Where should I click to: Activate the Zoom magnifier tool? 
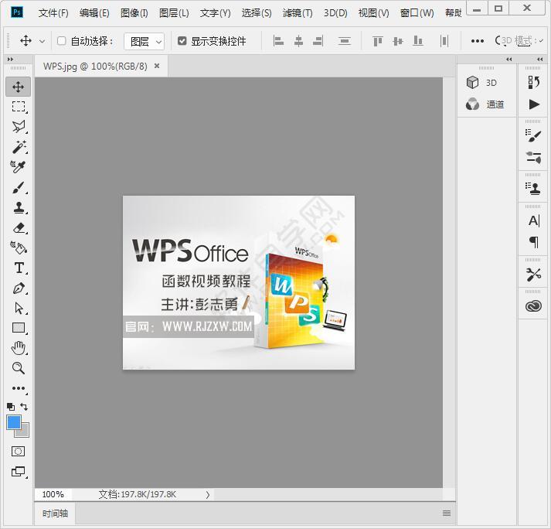click(x=19, y=368)
